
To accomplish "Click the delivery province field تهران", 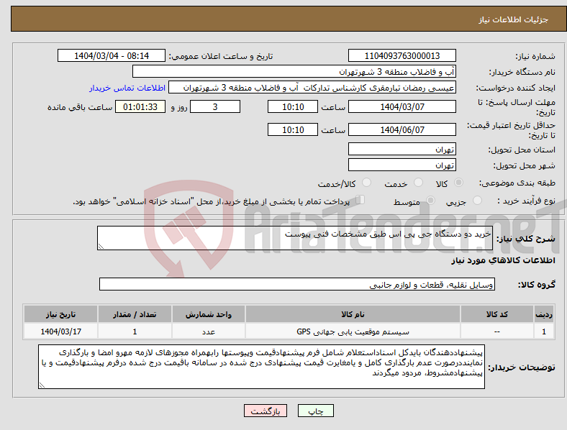I will [x=402, y=149].
